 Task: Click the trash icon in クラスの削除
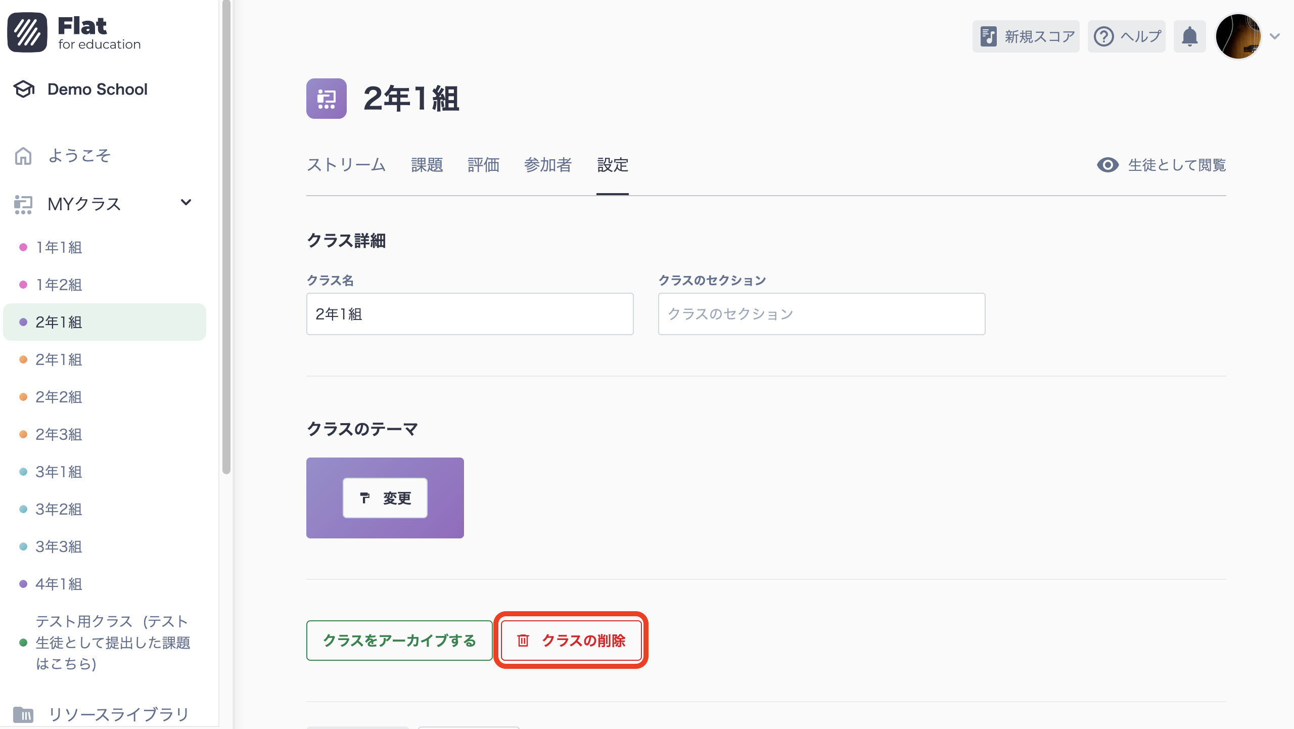(523, 641)
